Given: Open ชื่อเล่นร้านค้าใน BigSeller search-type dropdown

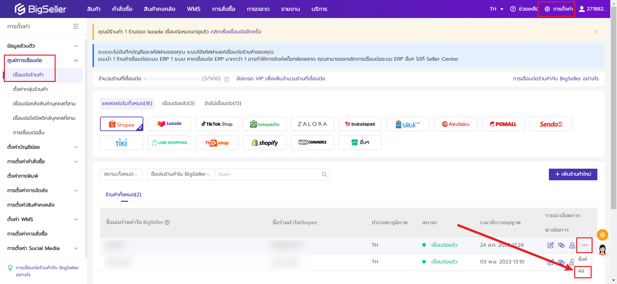Looking at the screenshot, I should (181, 174).
